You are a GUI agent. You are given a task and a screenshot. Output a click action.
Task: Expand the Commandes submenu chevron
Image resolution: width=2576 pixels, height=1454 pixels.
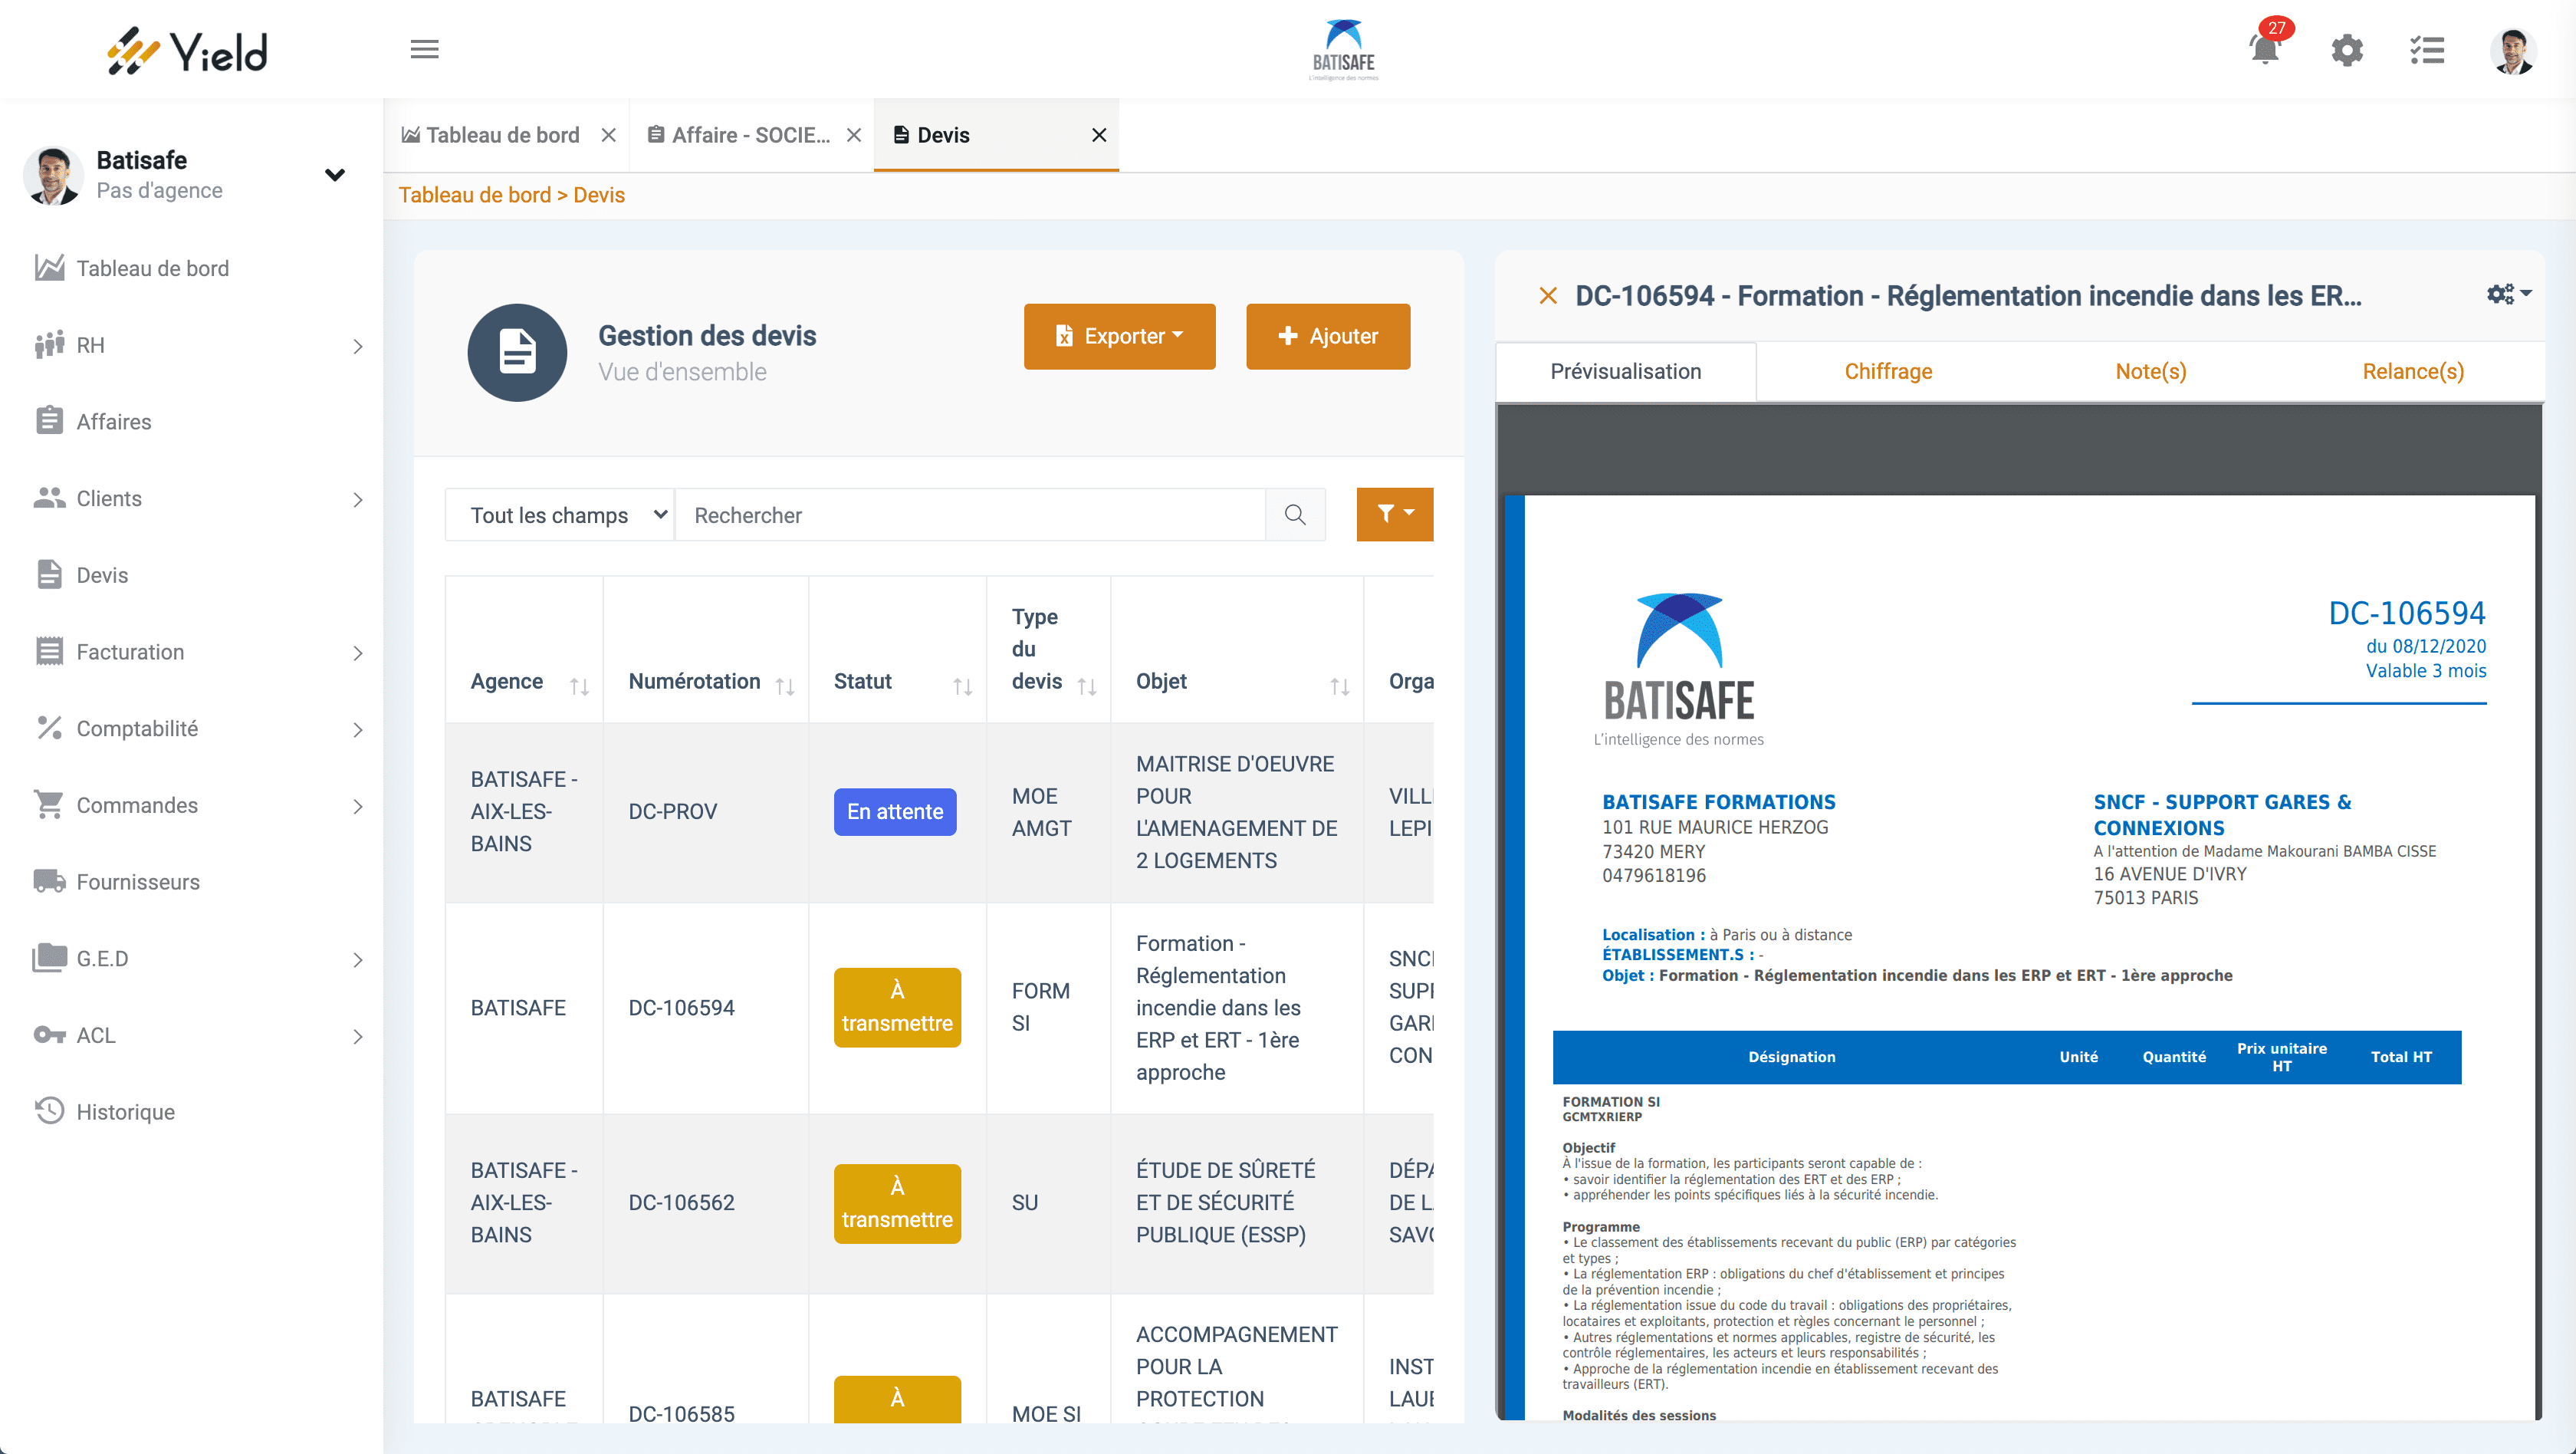[358, 806]
